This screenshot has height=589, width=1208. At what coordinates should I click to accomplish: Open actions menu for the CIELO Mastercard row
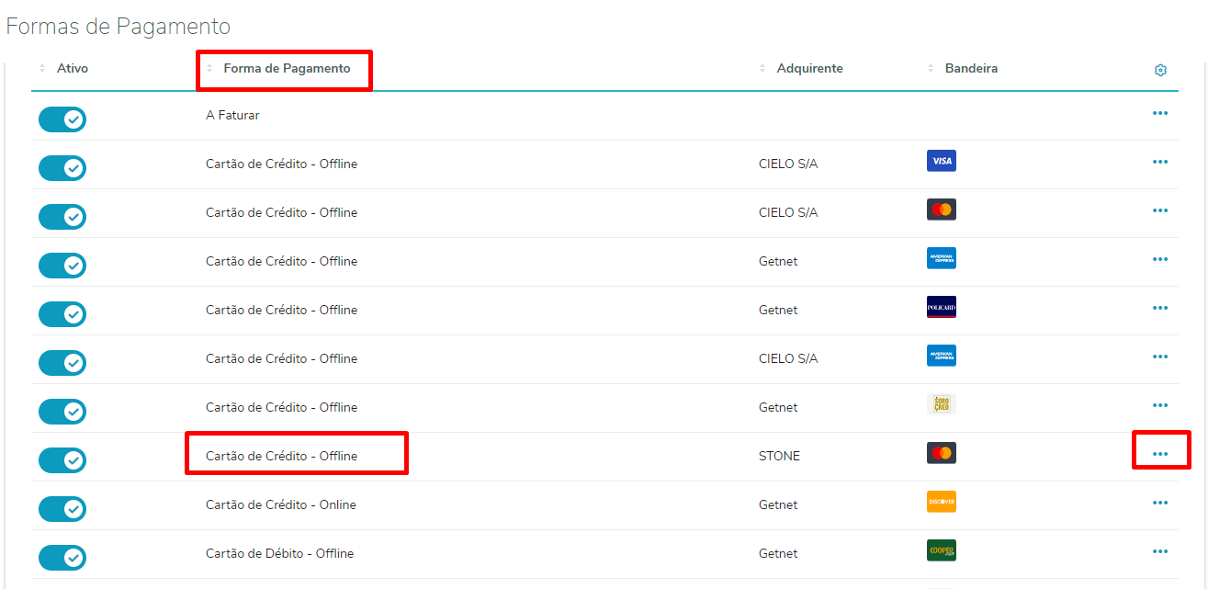click(1160, 210)
